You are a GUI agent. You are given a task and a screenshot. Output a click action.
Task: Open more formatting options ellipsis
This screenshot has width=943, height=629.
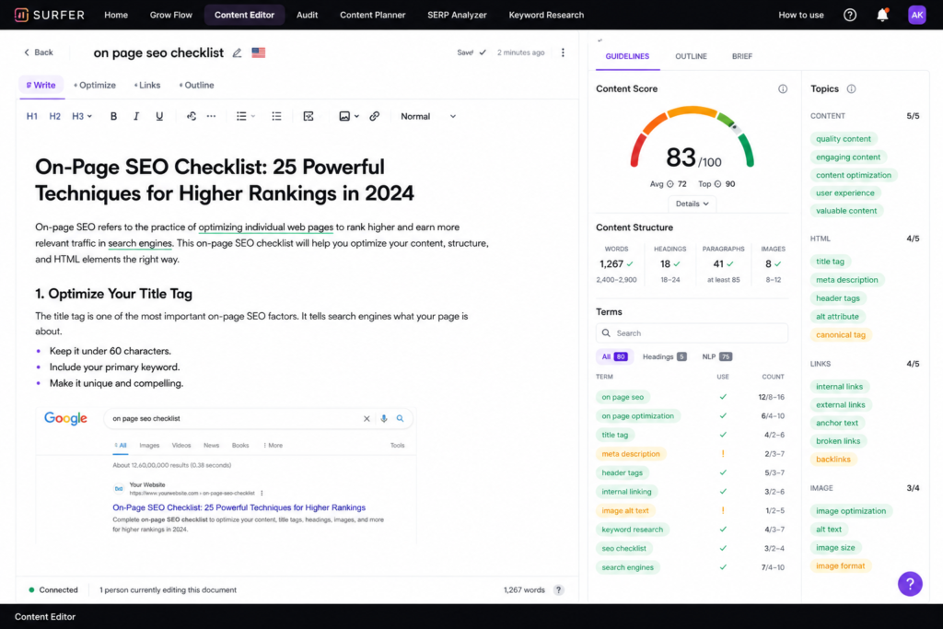(211, 116)
